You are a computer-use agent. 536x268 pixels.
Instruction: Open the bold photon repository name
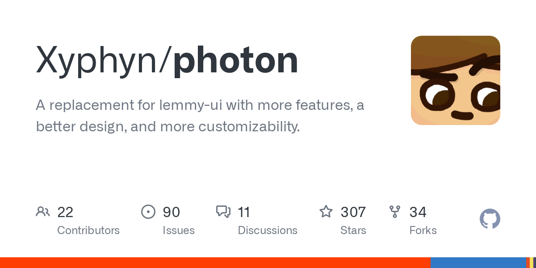236,60
